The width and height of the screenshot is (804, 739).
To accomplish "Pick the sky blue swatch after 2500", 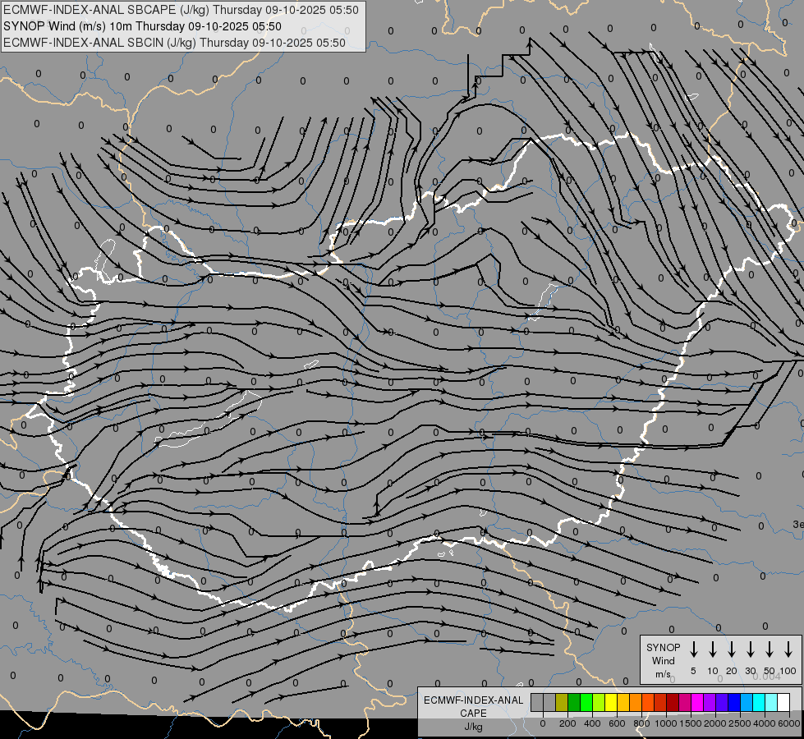I will point(746,702).
